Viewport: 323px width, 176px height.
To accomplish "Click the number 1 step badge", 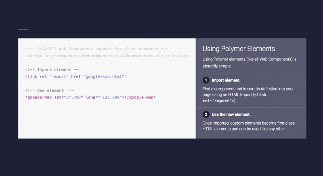I will pos(206,80).
